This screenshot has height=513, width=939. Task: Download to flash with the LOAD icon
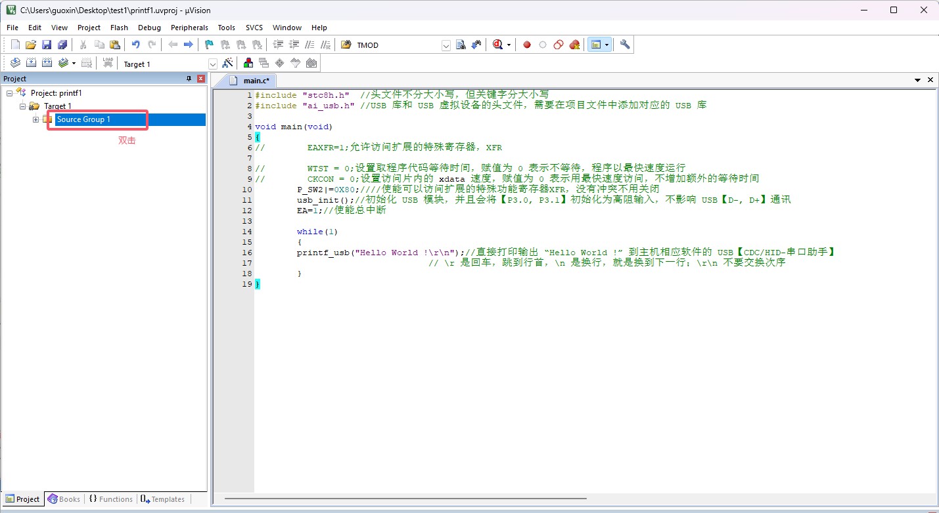click(108, 63)
